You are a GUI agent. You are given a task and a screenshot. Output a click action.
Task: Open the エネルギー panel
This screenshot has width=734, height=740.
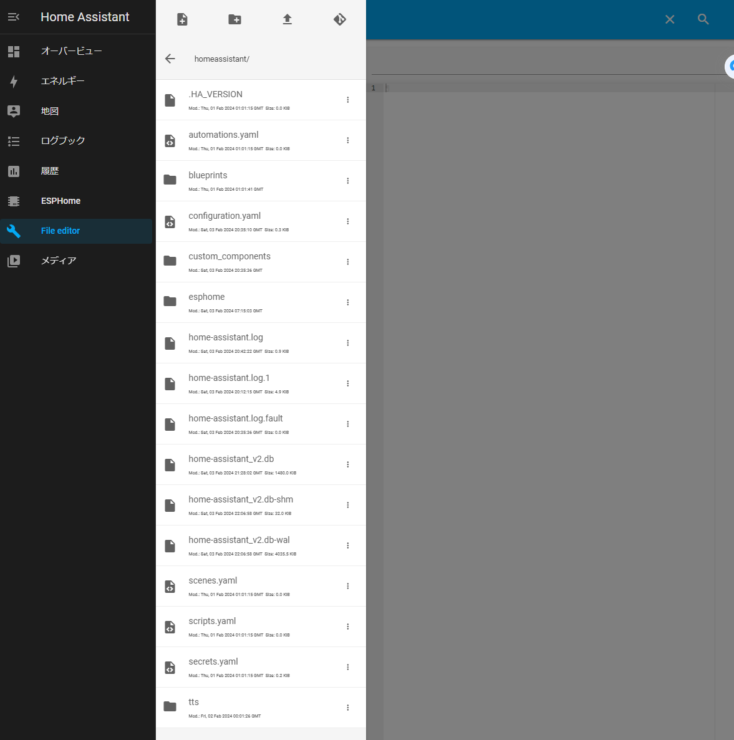point(76,81)
